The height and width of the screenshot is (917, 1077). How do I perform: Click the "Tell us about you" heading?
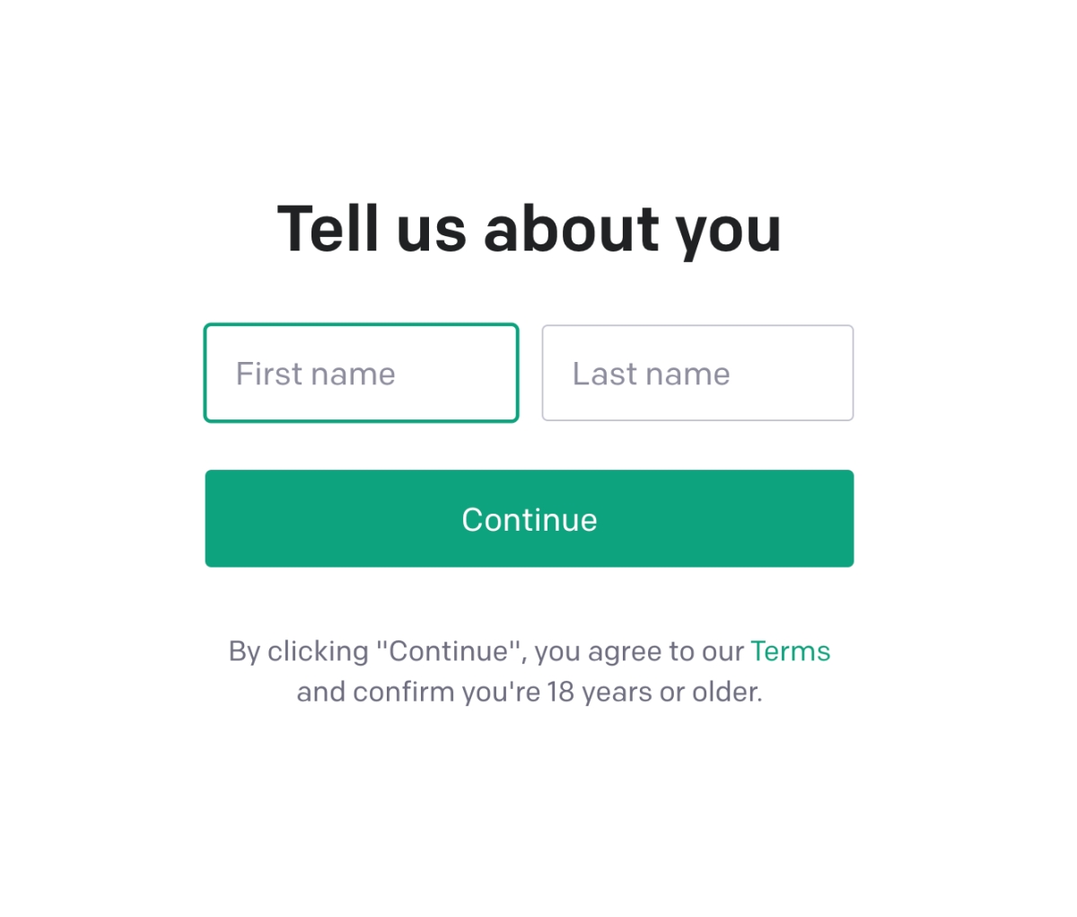[529, 229]
